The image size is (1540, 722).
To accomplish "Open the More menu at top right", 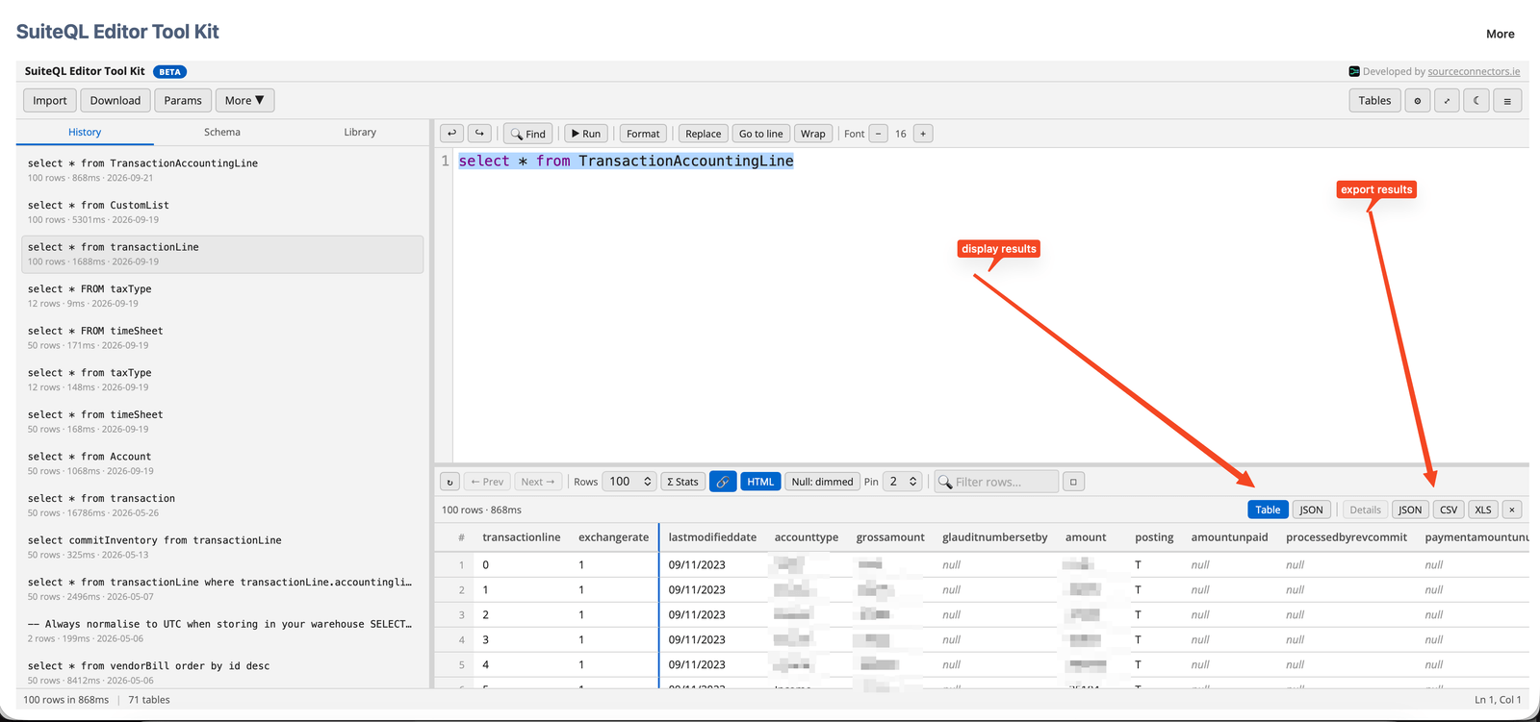I will [1500, 34].
